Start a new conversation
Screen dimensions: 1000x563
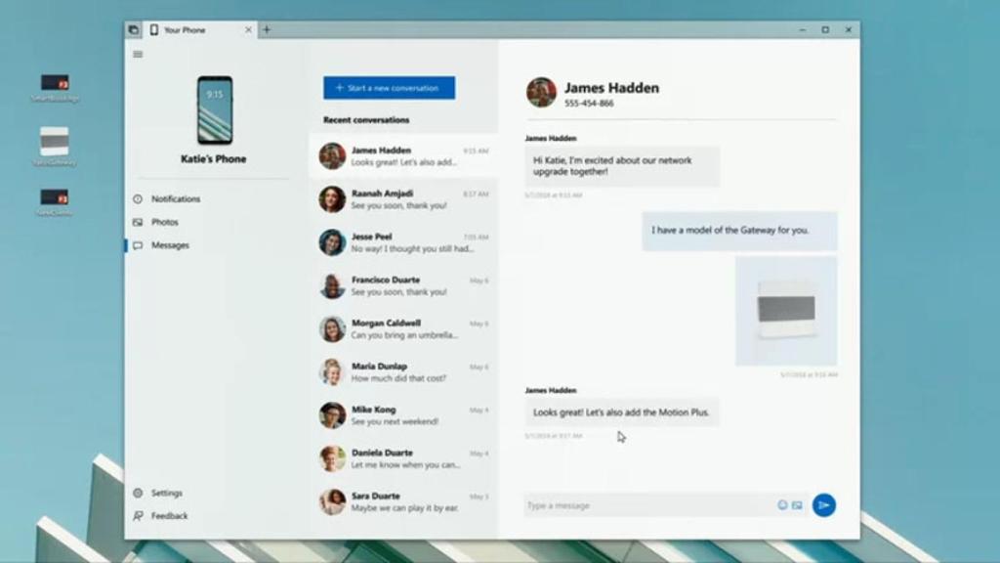point(389,88)
